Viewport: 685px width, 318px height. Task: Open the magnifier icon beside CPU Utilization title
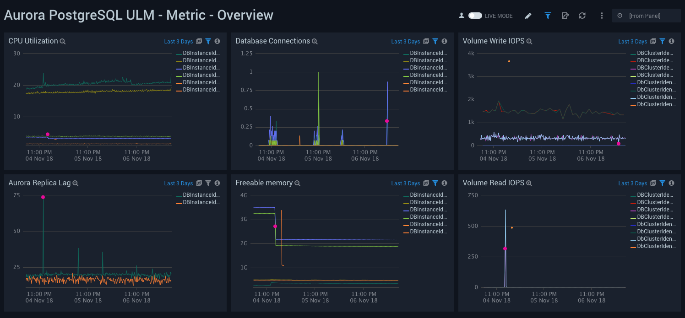pyautogui.click(x=63, y=41)
